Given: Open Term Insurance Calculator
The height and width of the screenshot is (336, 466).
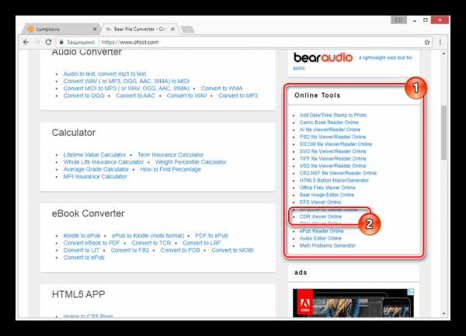Looking at the screenshot, I should click(x=171, y=154).
